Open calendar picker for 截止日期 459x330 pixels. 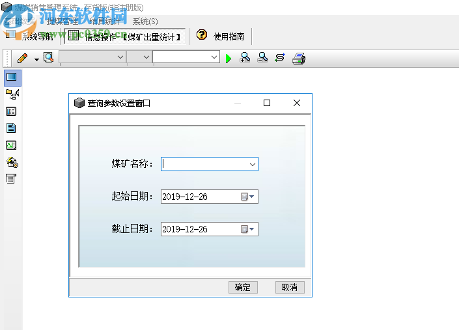click(x=247, y=229)
